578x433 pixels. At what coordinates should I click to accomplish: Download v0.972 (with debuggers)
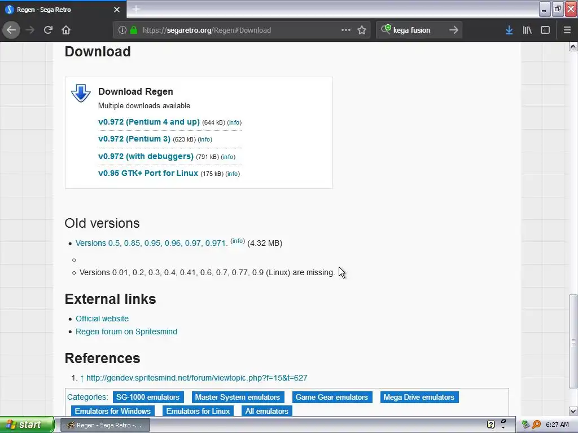click(146, 156)
